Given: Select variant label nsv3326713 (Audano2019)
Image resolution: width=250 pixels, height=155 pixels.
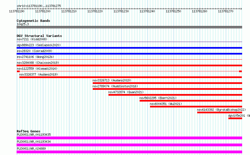Looking at the screenshot, I should 112,80.
